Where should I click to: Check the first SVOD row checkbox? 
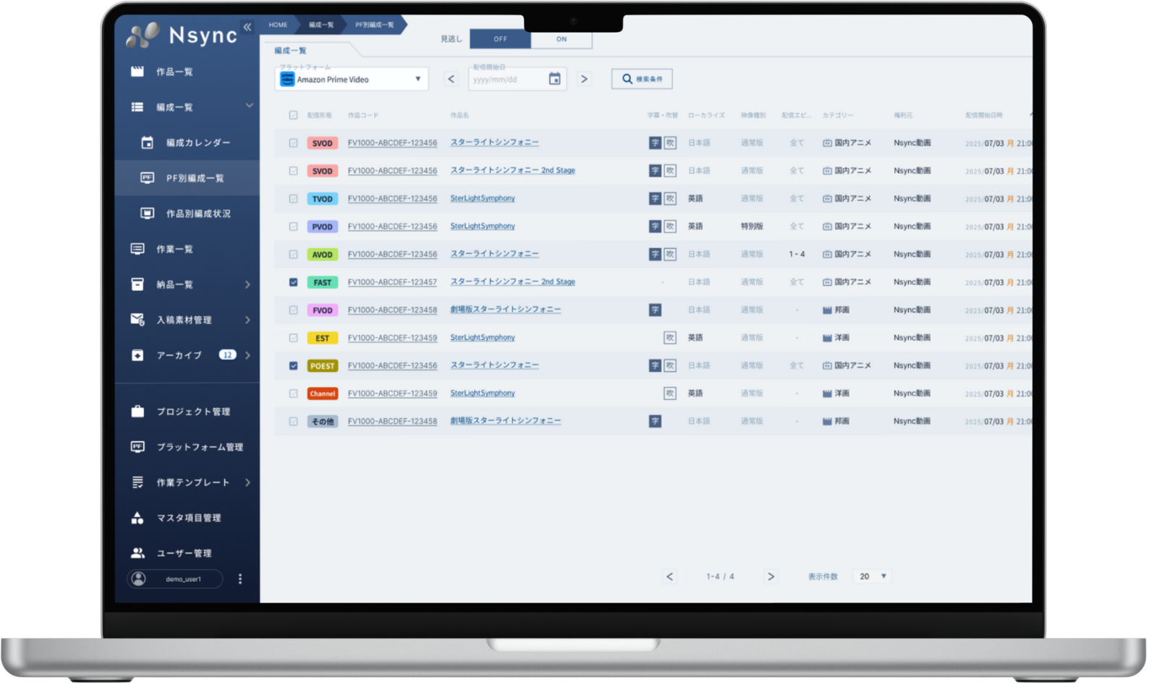[x=293, y=143]
